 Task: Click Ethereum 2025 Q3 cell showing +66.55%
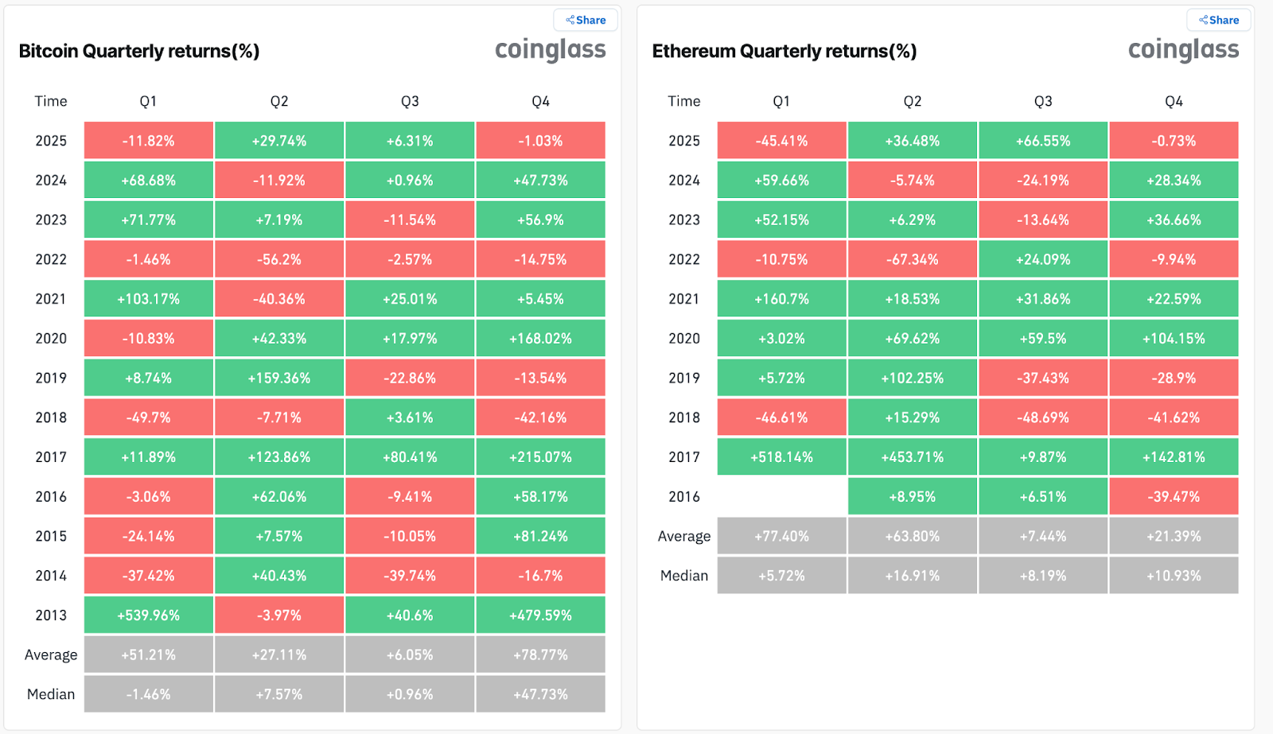(1043, 141)
